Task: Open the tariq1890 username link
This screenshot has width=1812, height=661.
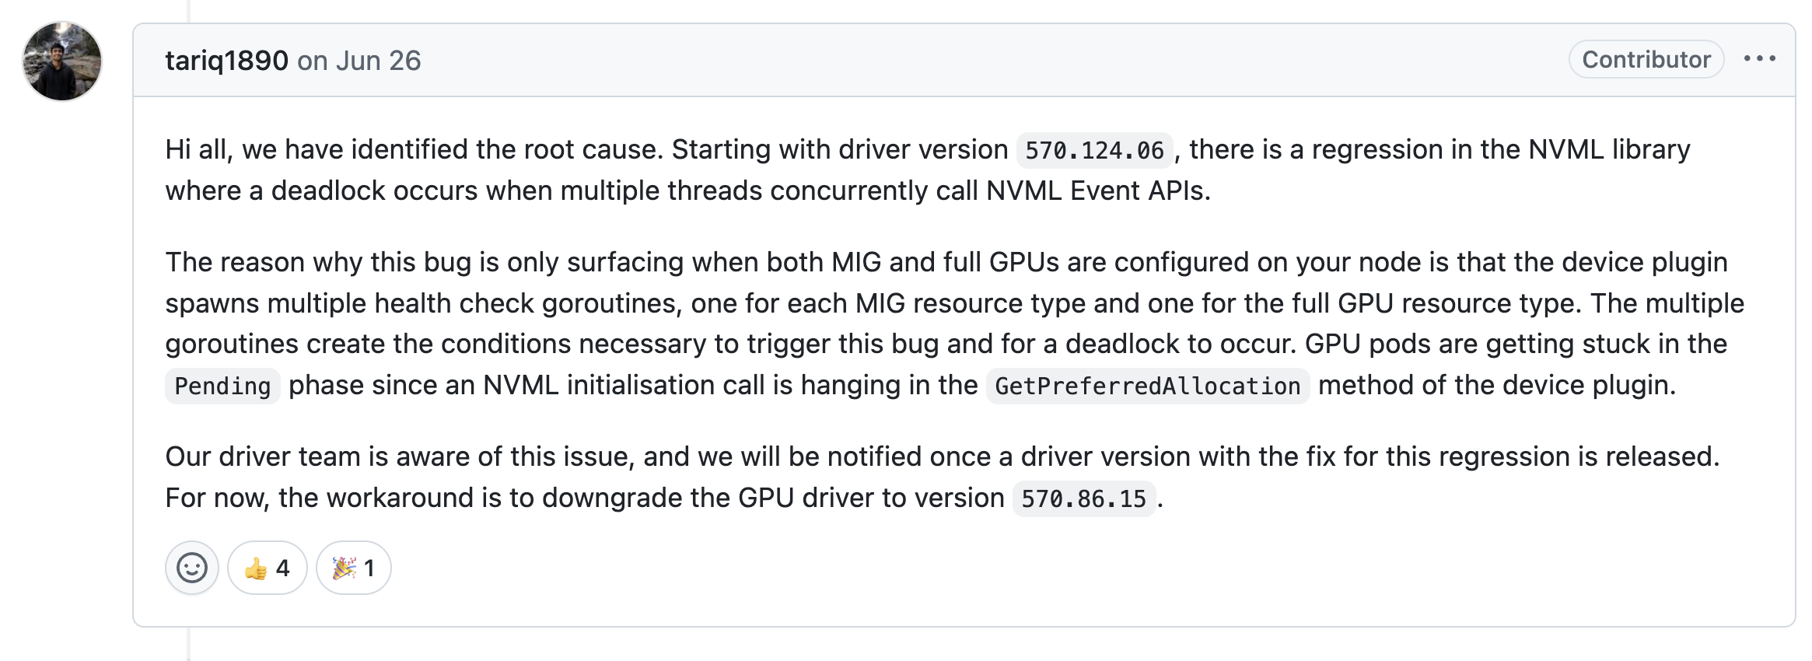Action: (226, 61)
